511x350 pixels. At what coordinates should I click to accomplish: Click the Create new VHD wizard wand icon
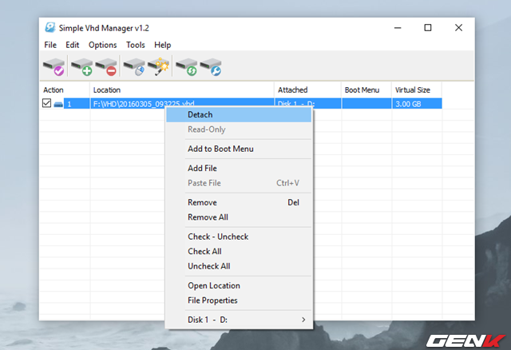tap(159, 66)
